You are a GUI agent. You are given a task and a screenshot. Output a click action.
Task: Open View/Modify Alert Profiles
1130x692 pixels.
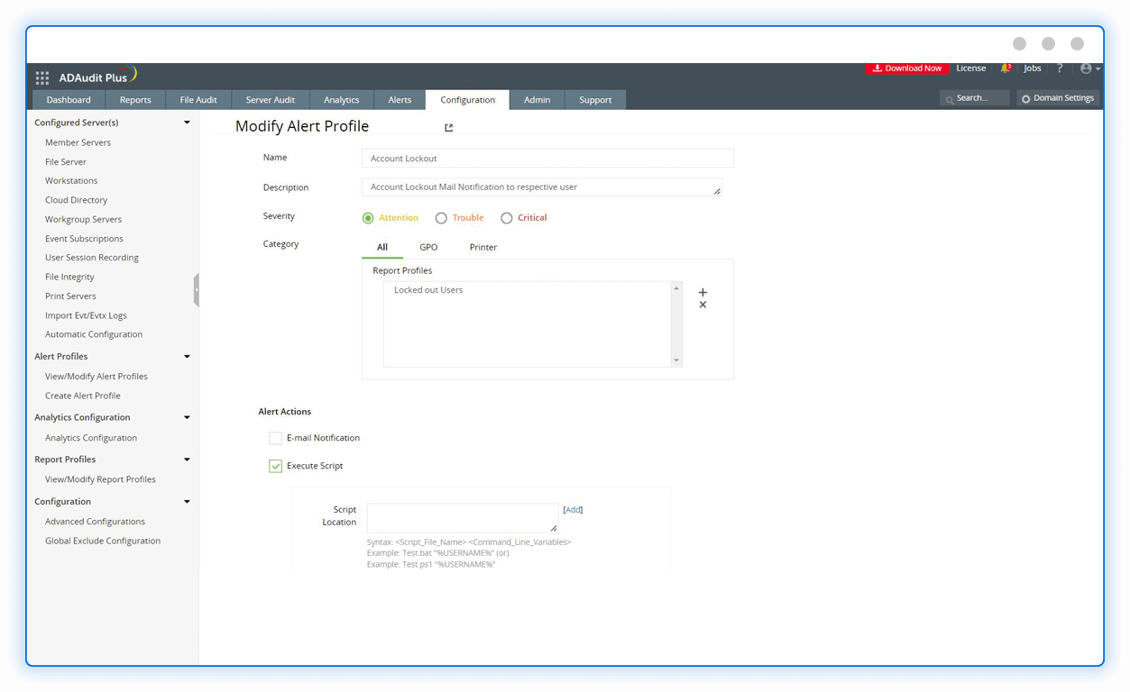pos(96,377)
